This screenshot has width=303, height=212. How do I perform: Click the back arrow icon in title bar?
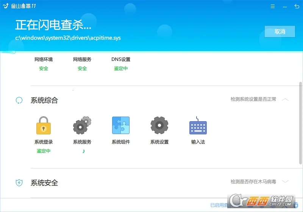pos(297,6)
